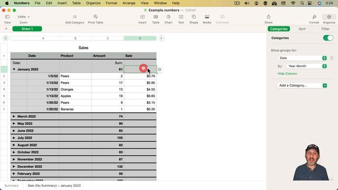Viewport: 338px width, 190px height.
Task: Click the Comment toolbar icon
Action: click(222, 17)
